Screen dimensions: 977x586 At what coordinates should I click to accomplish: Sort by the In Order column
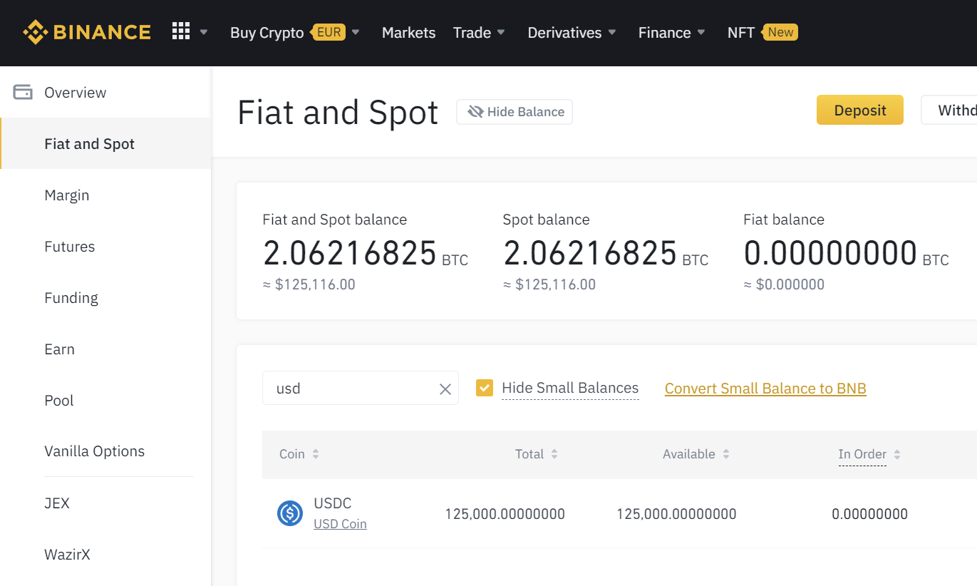point(869,454)
